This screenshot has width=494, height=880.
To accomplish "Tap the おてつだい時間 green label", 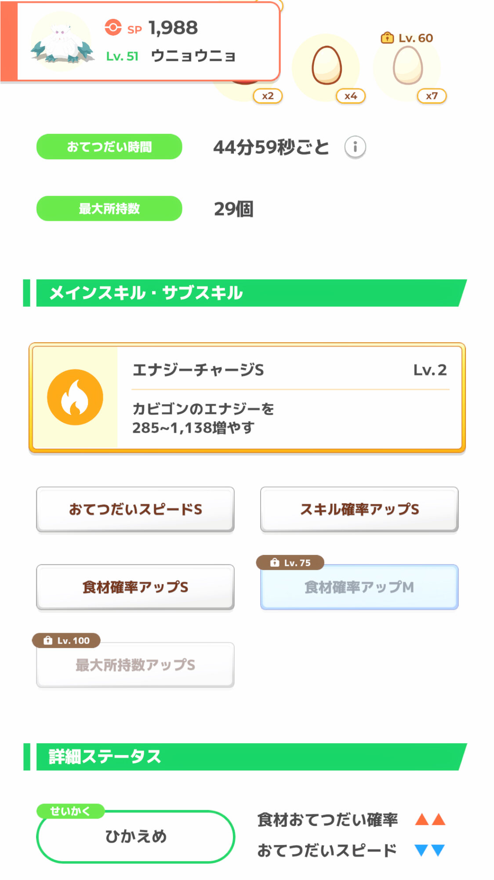I will (x=109, y=147).
